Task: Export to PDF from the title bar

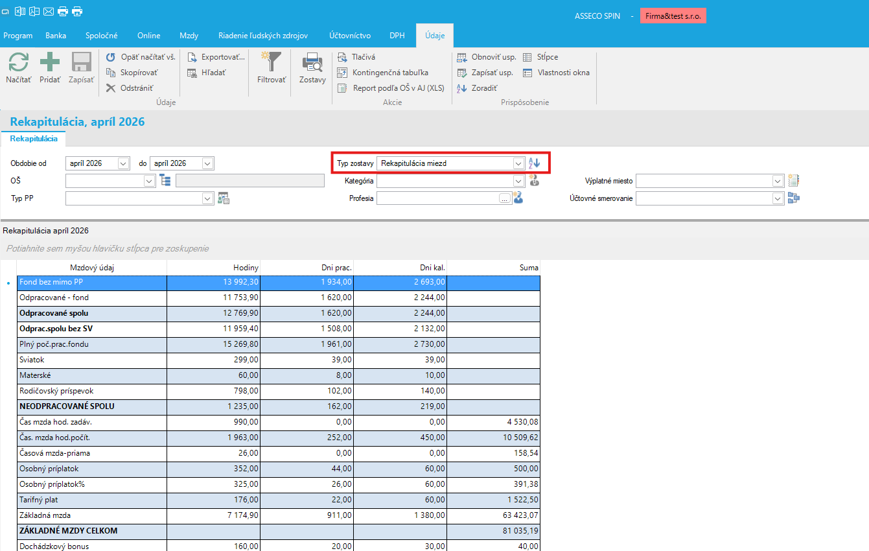Action: (x=34, y=11)
